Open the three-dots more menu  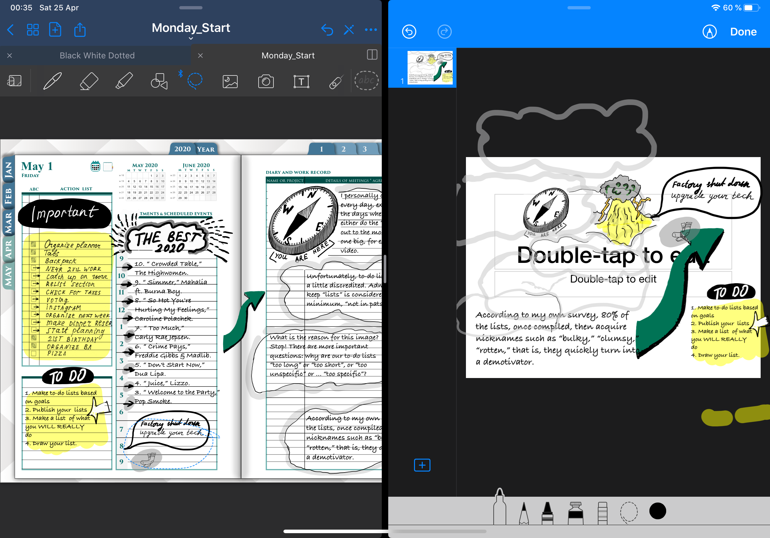[x=370, y=30]
